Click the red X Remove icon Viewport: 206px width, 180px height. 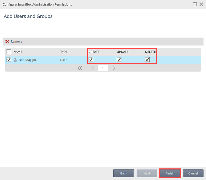point(7,42)
